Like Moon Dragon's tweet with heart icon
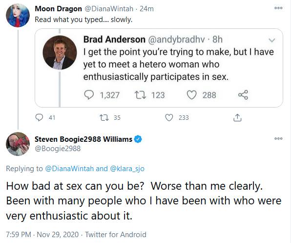This screenshot has width=291, height=243. tap(169, 118)
